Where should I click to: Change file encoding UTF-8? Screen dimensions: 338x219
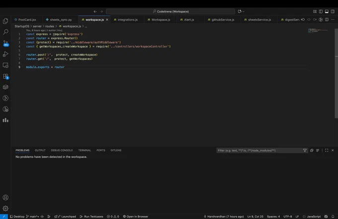pos(288,217)
